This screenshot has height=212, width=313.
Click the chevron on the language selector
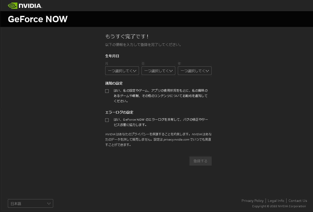(x=49, y=203)
